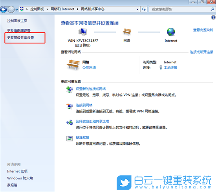This screenshot has width=216, height=192.
Task: Click the 连接到网络 icon
Action: 70,106
